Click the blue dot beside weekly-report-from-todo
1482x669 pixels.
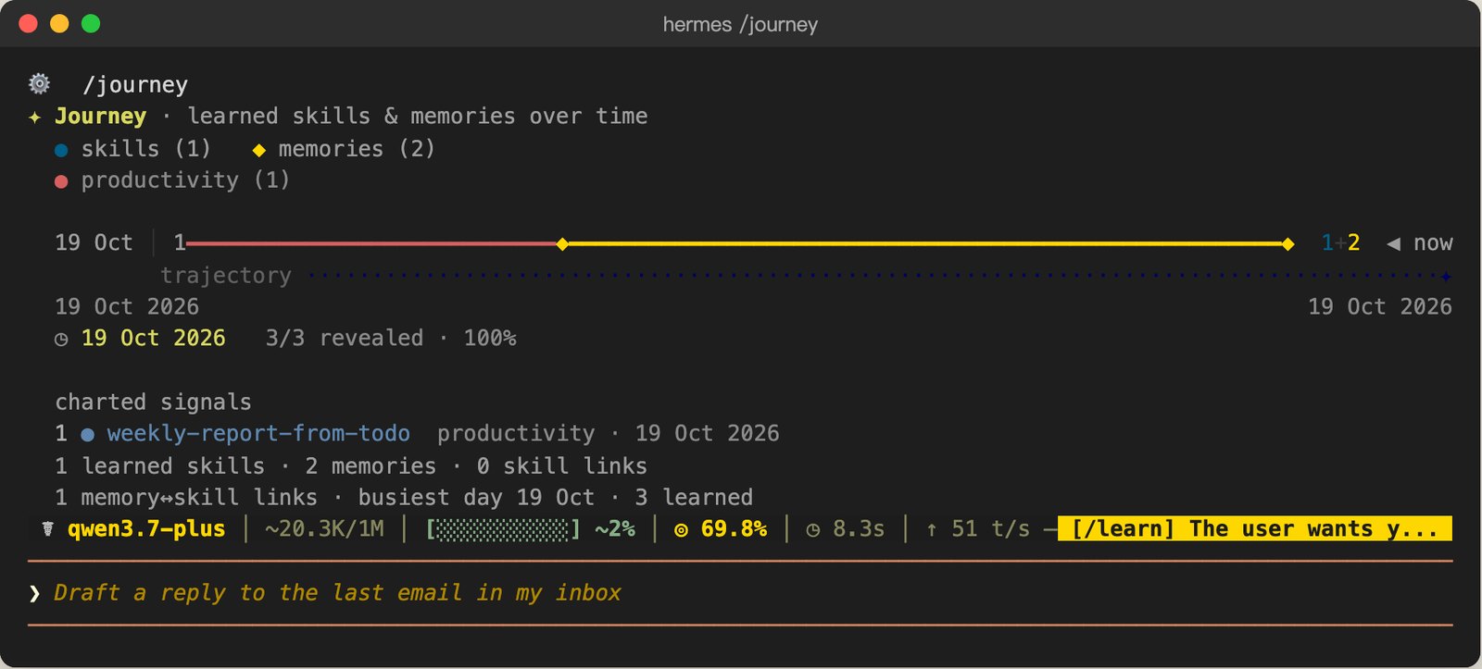pyautogui.click(x=87, y=435)
